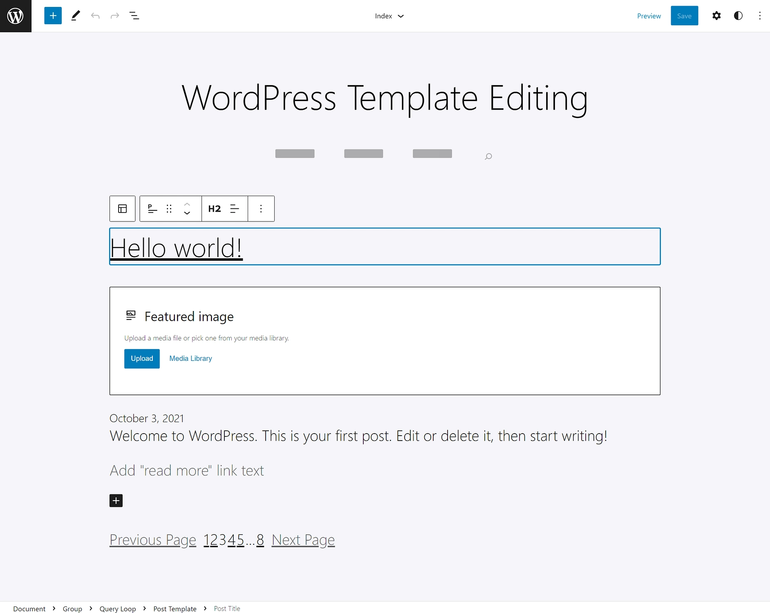The width and height of the screenshot is (770, 613).
Task: Select parent Post Template block icon
Action: 123,209
